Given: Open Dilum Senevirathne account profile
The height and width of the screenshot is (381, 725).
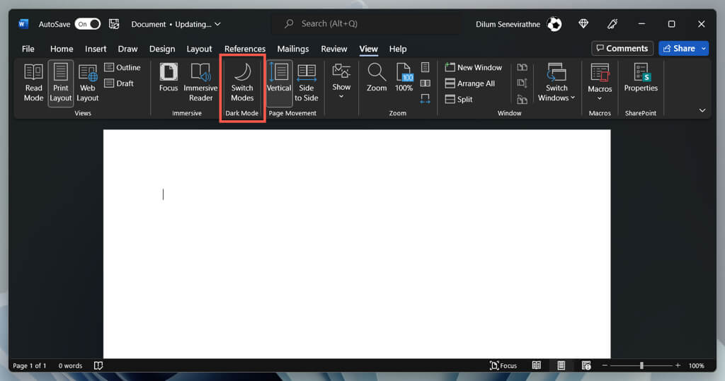Looking at the screenshot, I should (518, 24).
